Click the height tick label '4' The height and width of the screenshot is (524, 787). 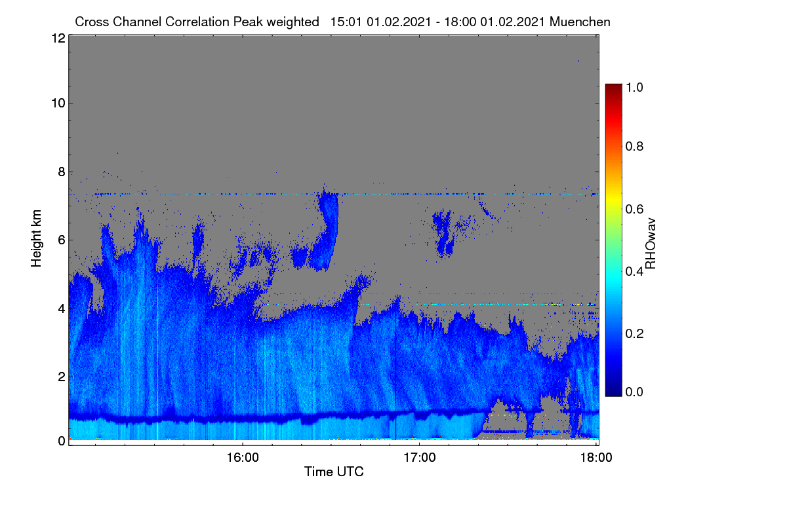61,308
